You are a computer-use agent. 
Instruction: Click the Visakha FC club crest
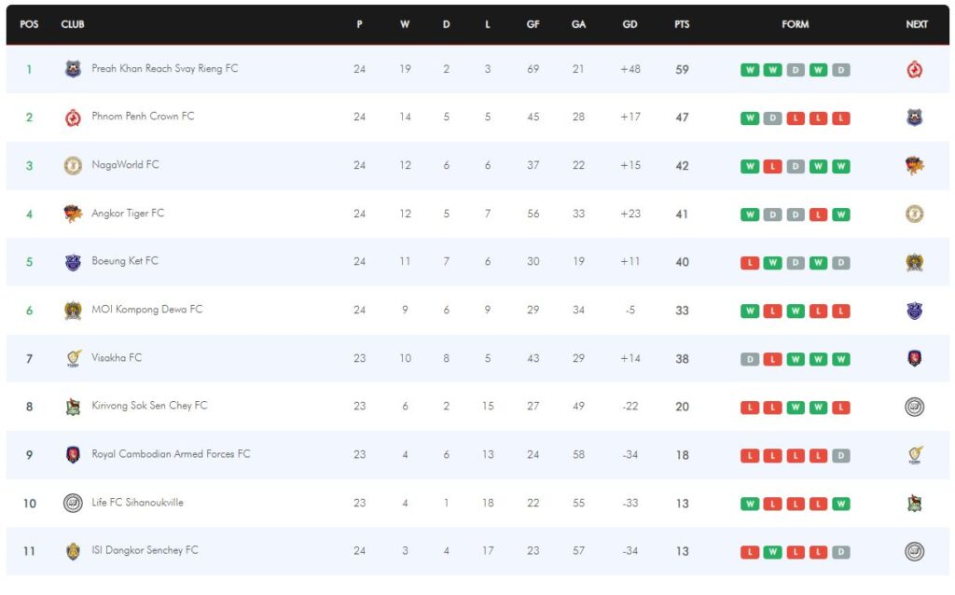pos(73,358)
